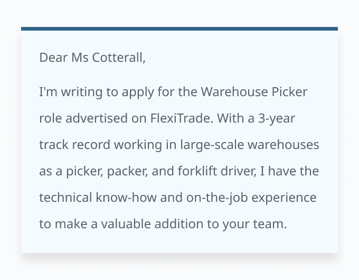This screenshot has width=359, height=280.
Task: Click the words "your team." ending the letter
Action: pos(254,225)
